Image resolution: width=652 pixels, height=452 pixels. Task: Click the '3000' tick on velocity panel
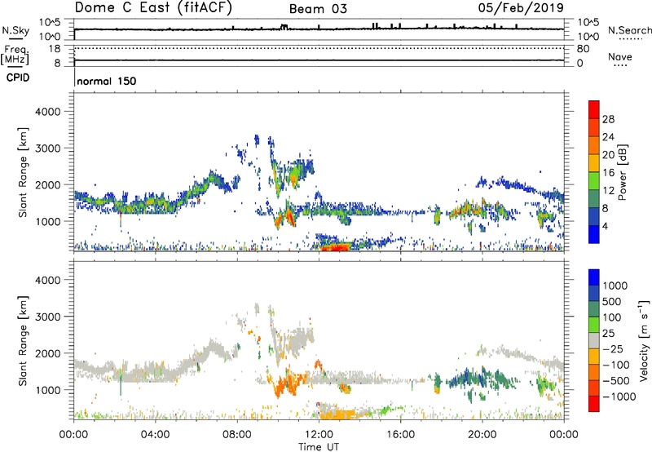(x=48, y=317)
